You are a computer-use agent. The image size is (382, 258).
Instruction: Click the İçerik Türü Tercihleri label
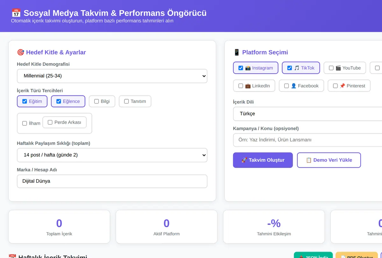pyautogui.click(x=40, y=91)
